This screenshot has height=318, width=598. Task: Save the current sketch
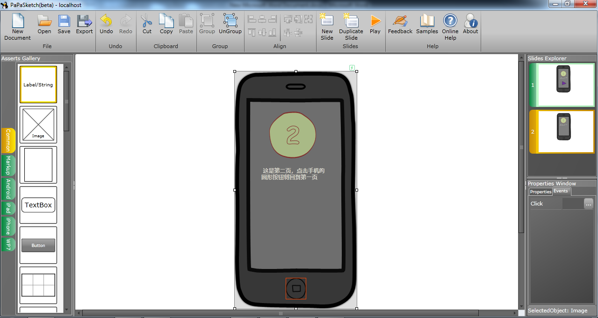pyautogui.click(x=64, y=24)
